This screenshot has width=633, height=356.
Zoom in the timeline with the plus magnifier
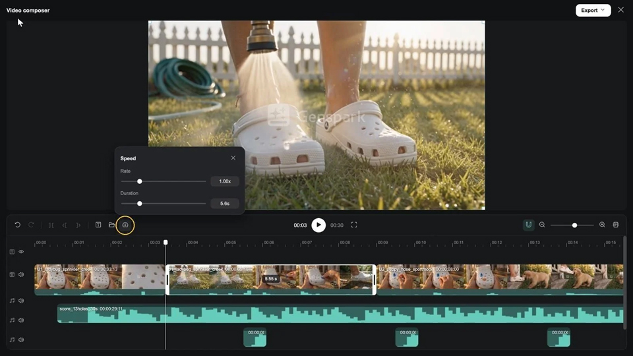[x=602, y=225]
